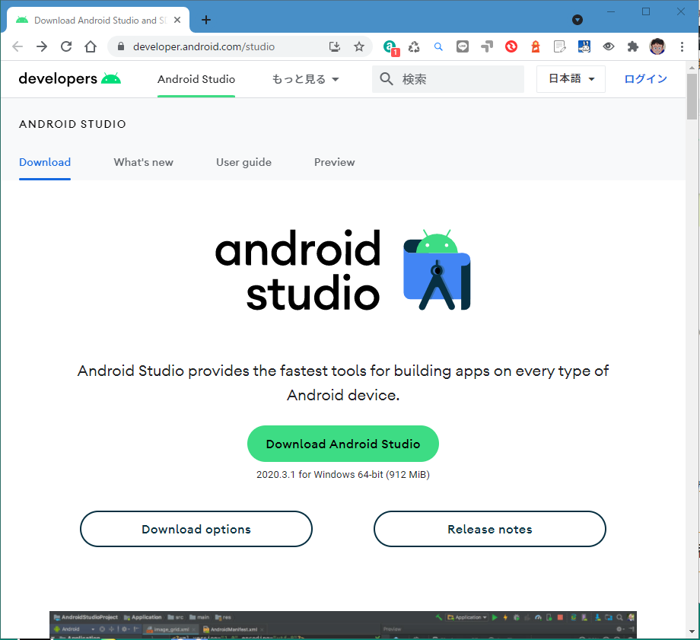Image resolution: width=700 pixels, height=640 pixels.
Task: Click the Lighthouse extension icon
Action: [536, 46]
